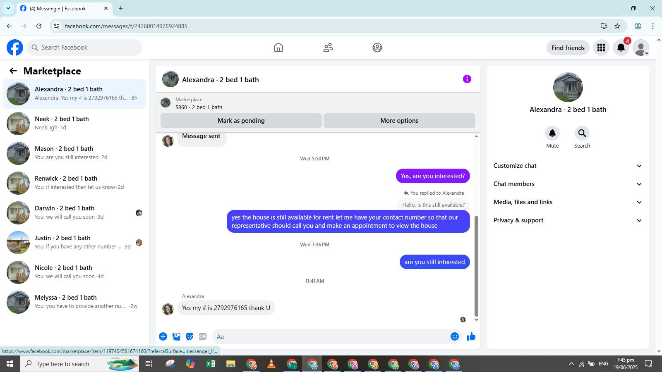Click the chat scrollbar down arrow
Screen dimensions: 662x372
tap(476, 320)
